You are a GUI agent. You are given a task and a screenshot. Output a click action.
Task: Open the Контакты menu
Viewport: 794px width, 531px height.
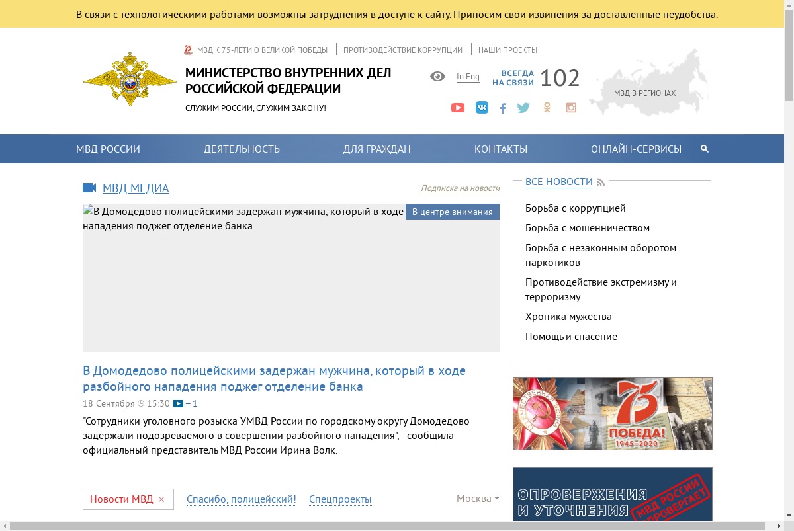tap(501, 149)
